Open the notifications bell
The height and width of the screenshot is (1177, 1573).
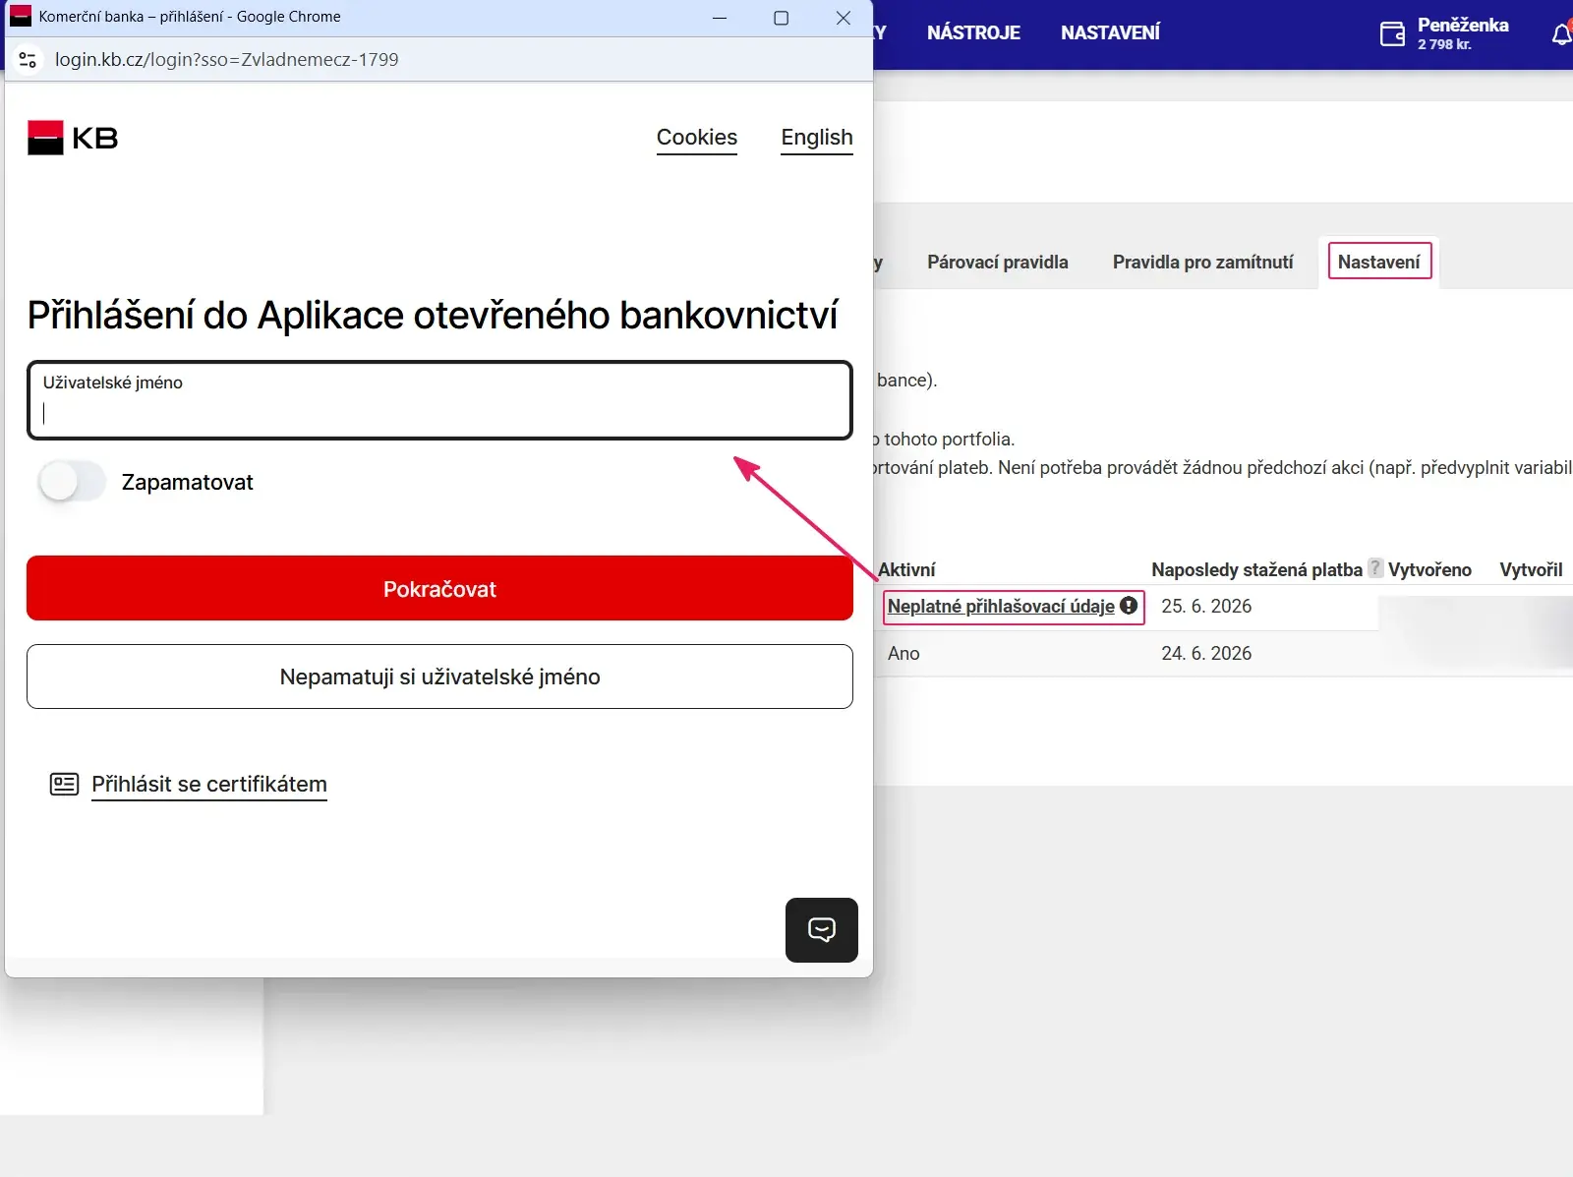tap(1562, 34)
